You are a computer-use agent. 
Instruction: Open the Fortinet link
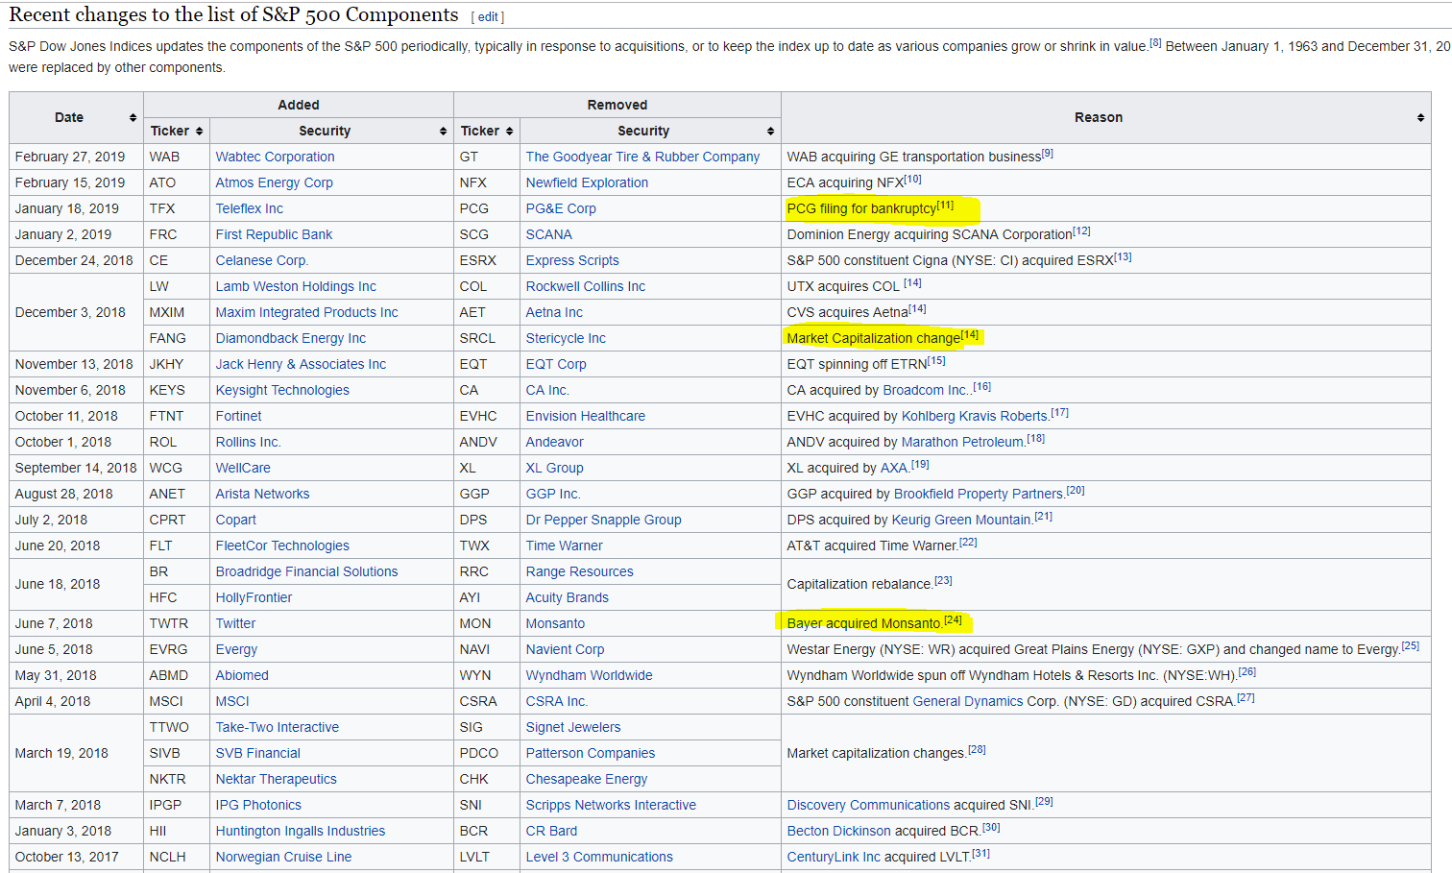pos(238,416)
